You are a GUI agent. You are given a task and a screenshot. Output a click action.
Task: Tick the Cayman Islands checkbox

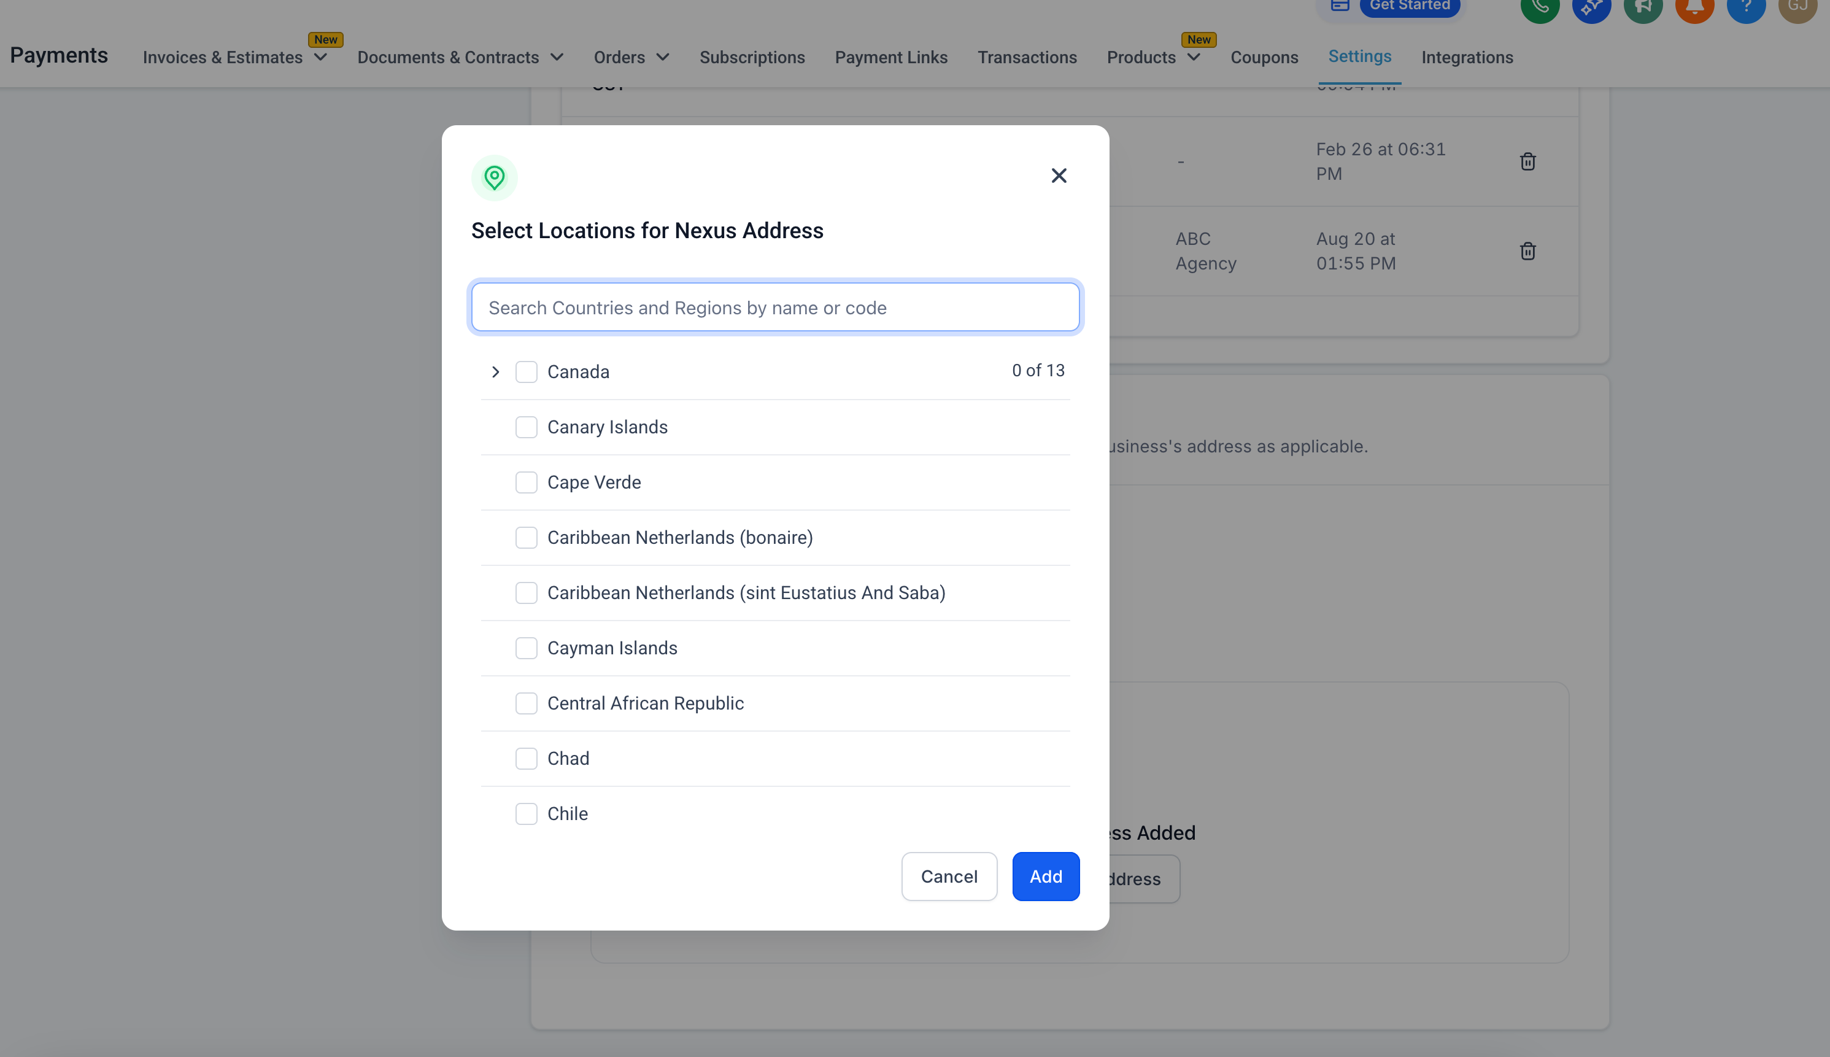coord(526,648)
